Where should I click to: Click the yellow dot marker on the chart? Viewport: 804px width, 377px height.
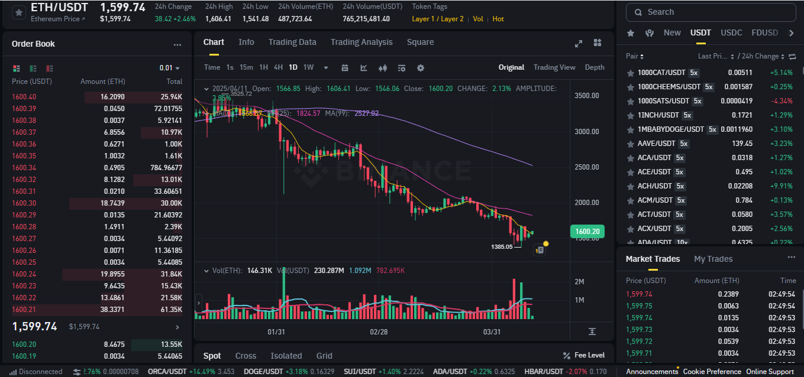[545, 243]
